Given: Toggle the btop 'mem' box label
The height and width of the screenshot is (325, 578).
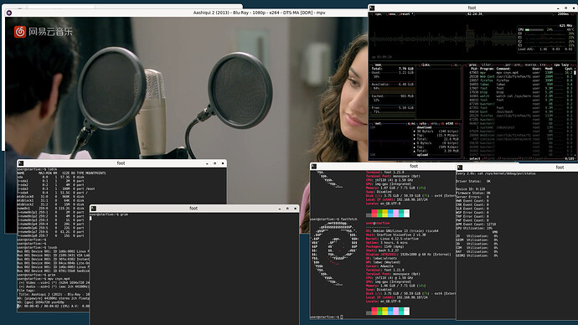Looking at the screenshot, I should point(378,64).
